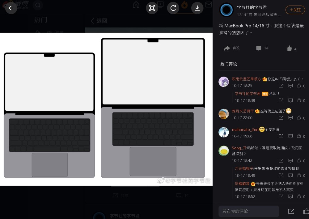This screenshot has height=219, width=309.
Task: Reply to the 10-17 18:25 comment
Action: (290, 86)
